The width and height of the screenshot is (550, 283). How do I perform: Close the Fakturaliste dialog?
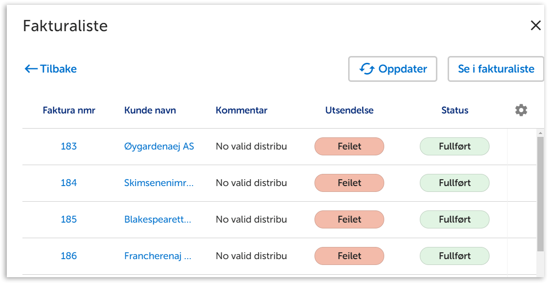click(535, 26)
